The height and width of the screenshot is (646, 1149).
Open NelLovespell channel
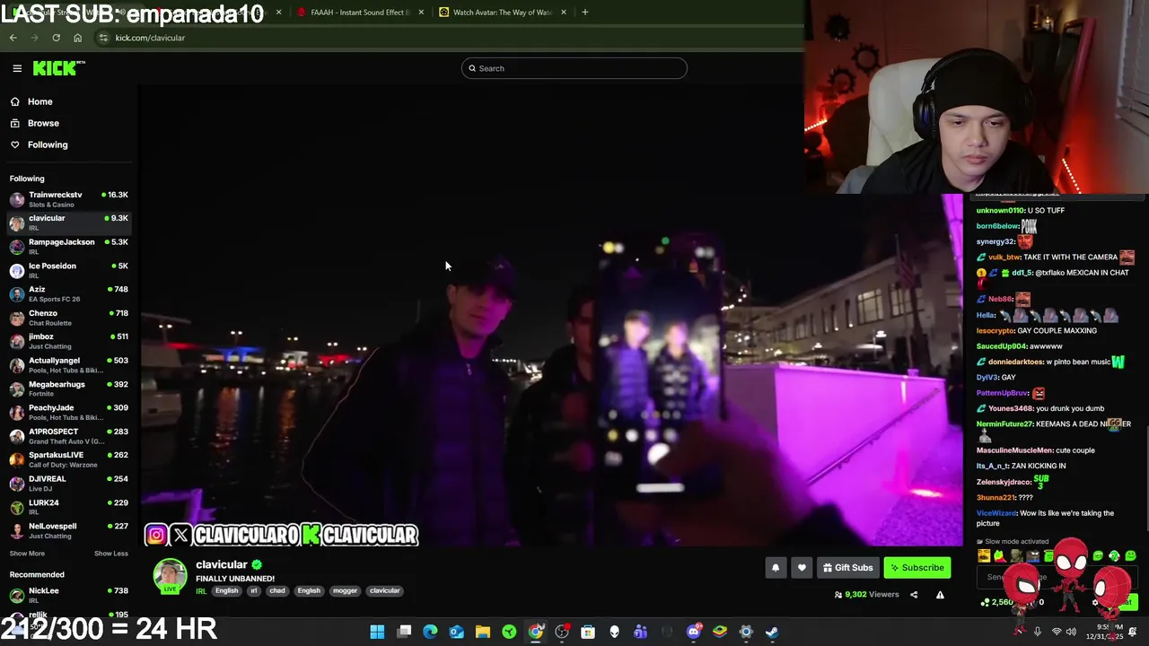pos(68,530)
